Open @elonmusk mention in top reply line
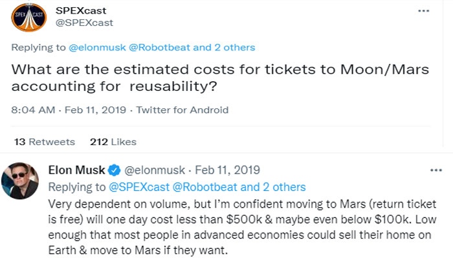The image size is (453, 258). click(93, 47)
